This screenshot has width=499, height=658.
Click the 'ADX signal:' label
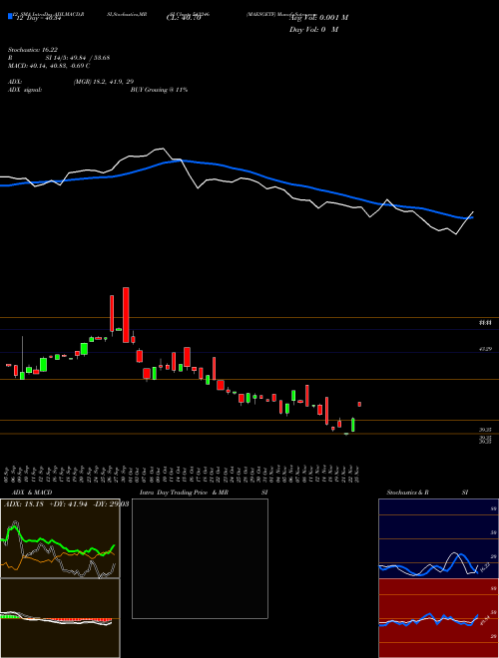click(25, 90)
